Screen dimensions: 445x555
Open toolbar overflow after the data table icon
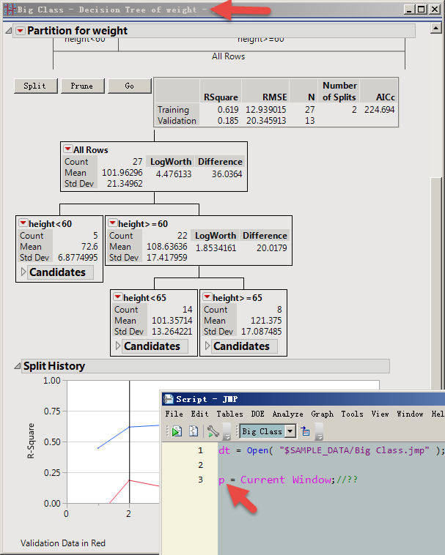click(x=319, y=431)
